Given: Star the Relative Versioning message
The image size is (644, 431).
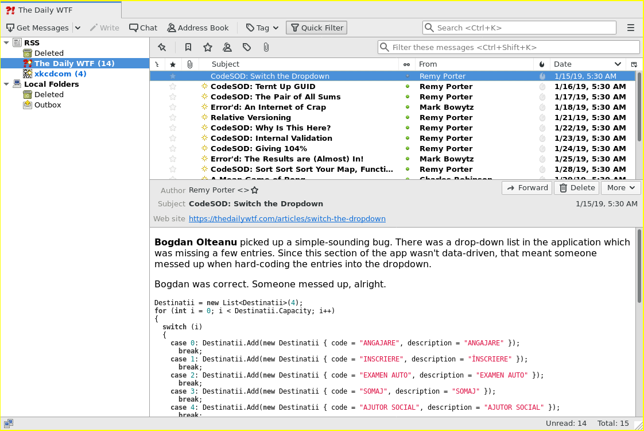Looking at the screenshot, I should 173,118.
